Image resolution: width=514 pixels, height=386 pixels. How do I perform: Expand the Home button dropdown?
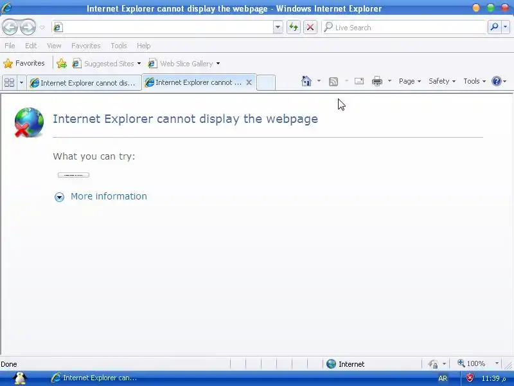(x=319, y=81)
